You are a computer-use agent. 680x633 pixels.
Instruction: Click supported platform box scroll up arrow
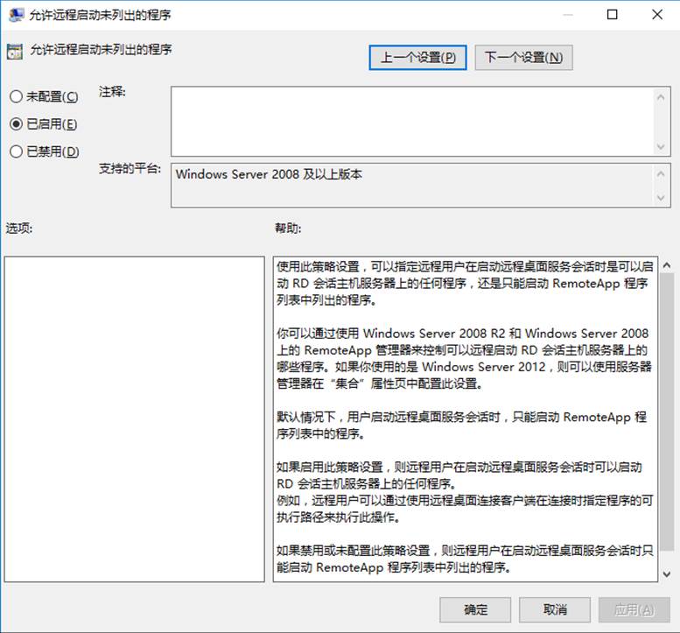tap(661, 174)
